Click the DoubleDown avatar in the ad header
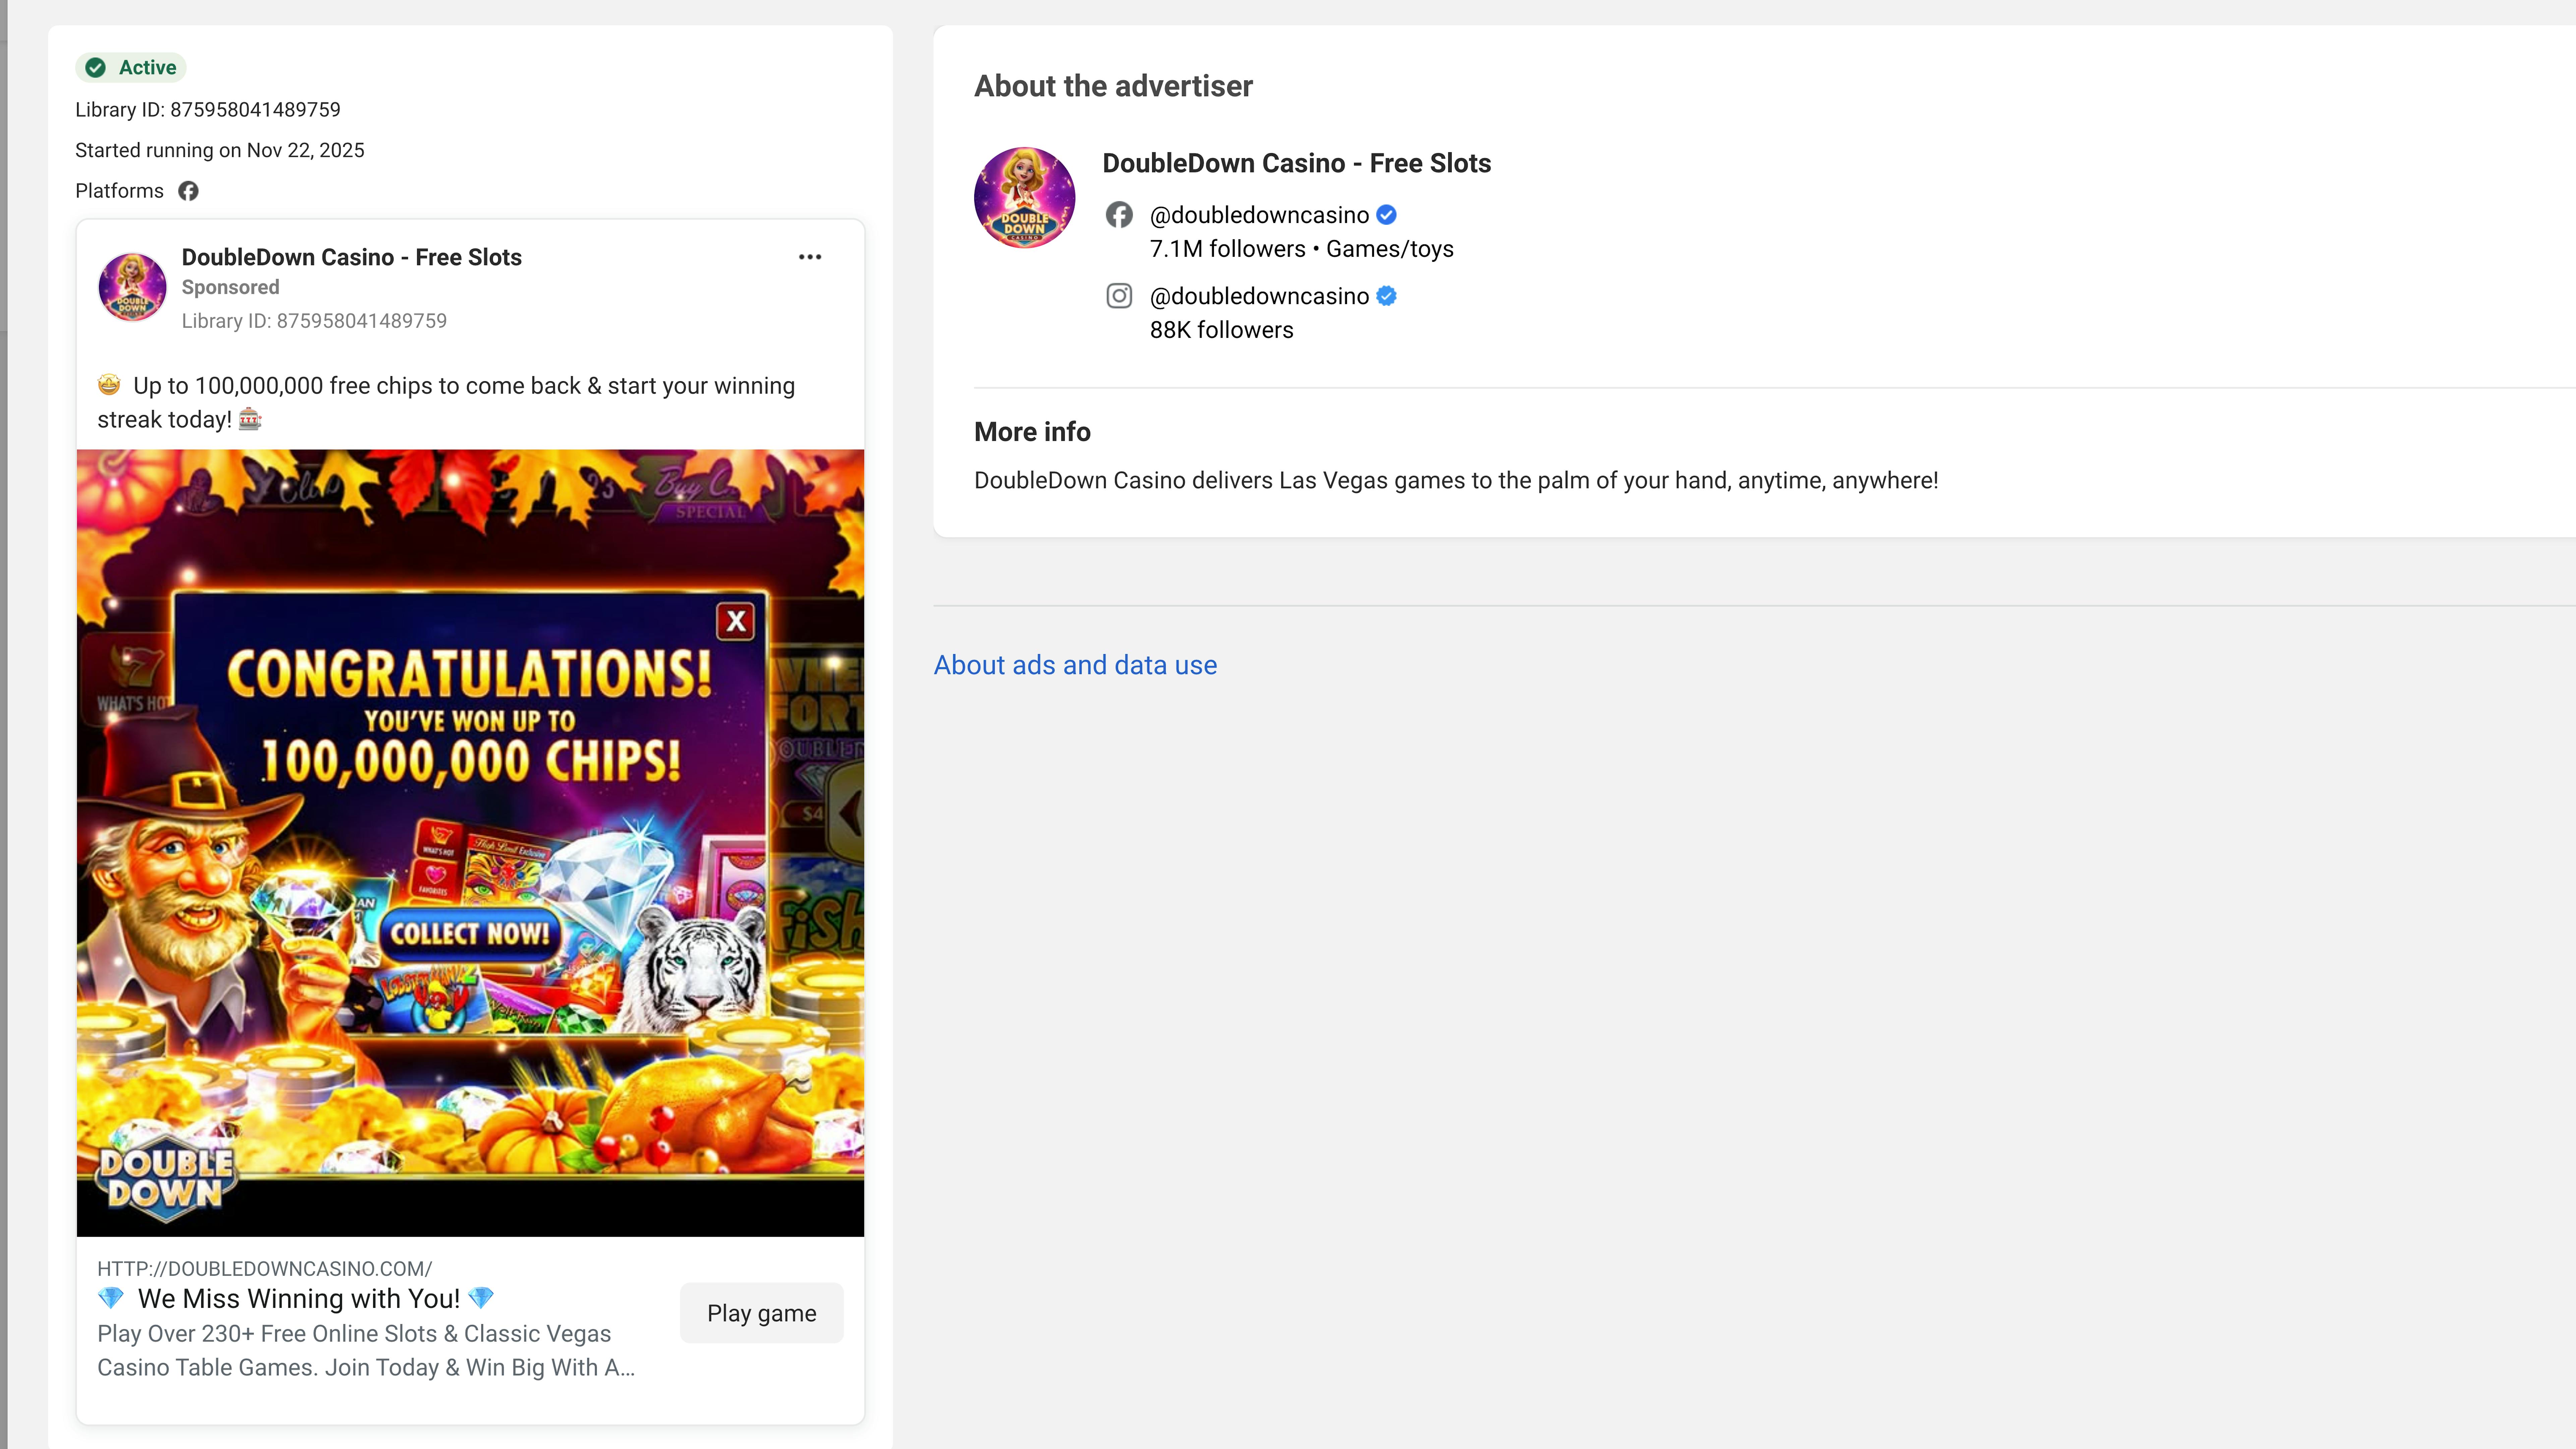2576x1449 pixels. (132, 287)
